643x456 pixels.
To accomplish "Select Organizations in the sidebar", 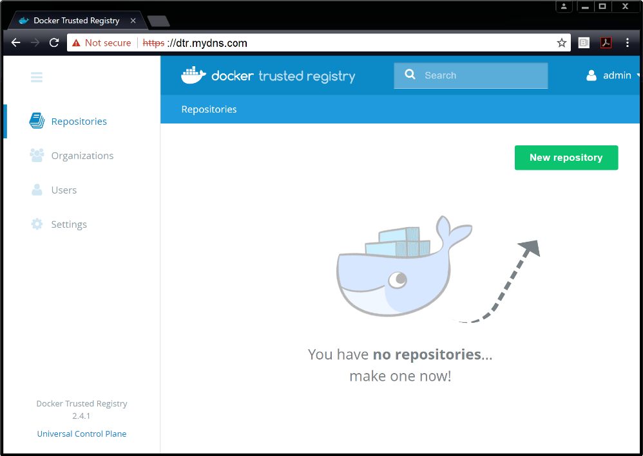I will [82, 156].
